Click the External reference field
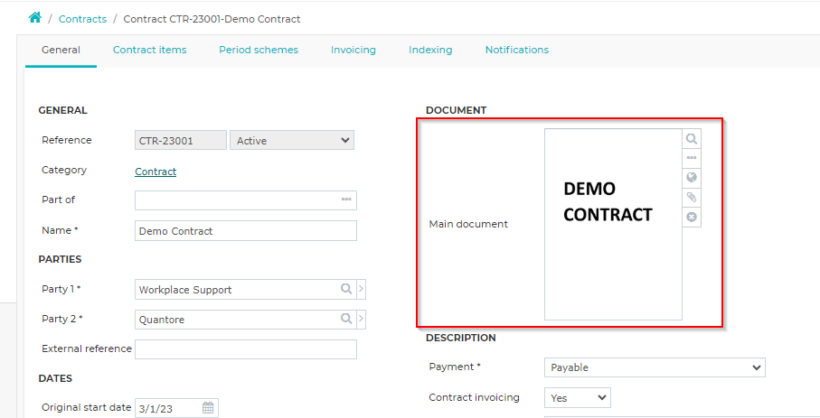The image size is (820, 418). click(246, 349)
